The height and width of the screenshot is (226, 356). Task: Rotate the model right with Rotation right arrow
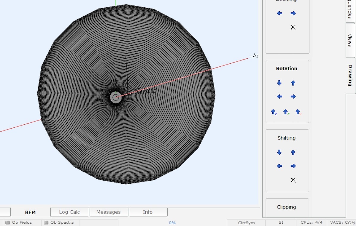[x=293, y=97]
